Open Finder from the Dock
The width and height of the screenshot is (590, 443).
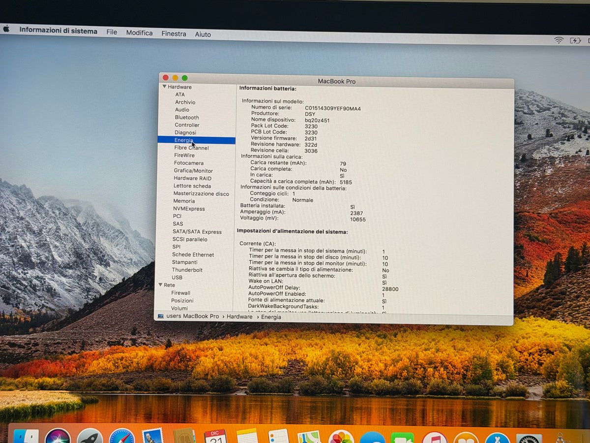[x=27, y=437]
